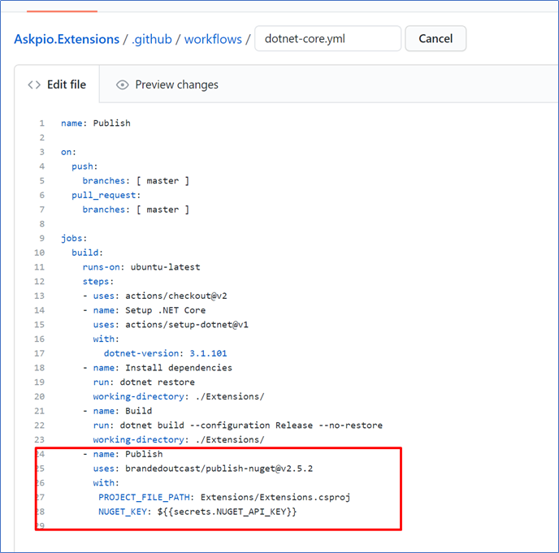Cancel editing the workflow file
The width and height of the screenshot is (559, 553).
pyautogui.click(x=435, y=38)
